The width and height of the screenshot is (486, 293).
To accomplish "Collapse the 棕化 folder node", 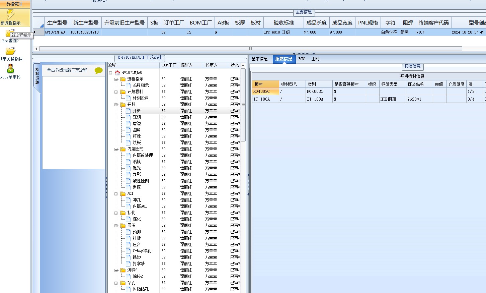I will (116, 213).
